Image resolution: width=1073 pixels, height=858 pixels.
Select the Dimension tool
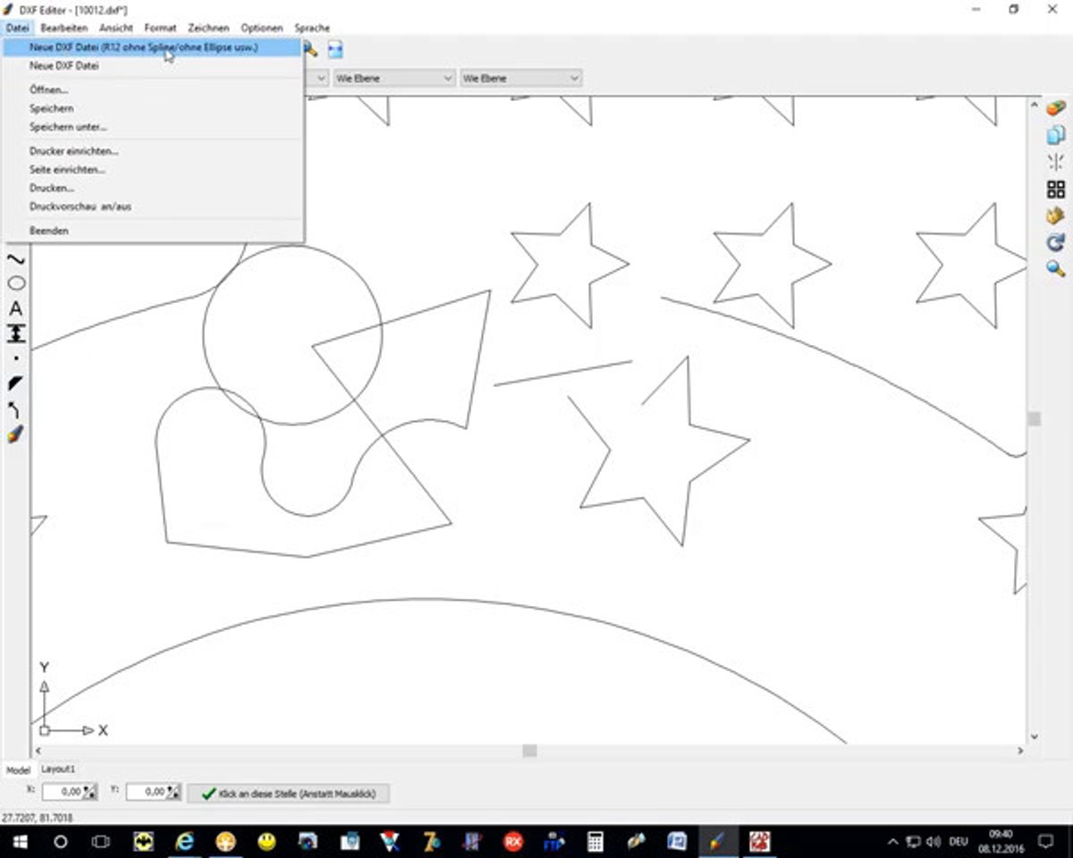tap(15, 334)
